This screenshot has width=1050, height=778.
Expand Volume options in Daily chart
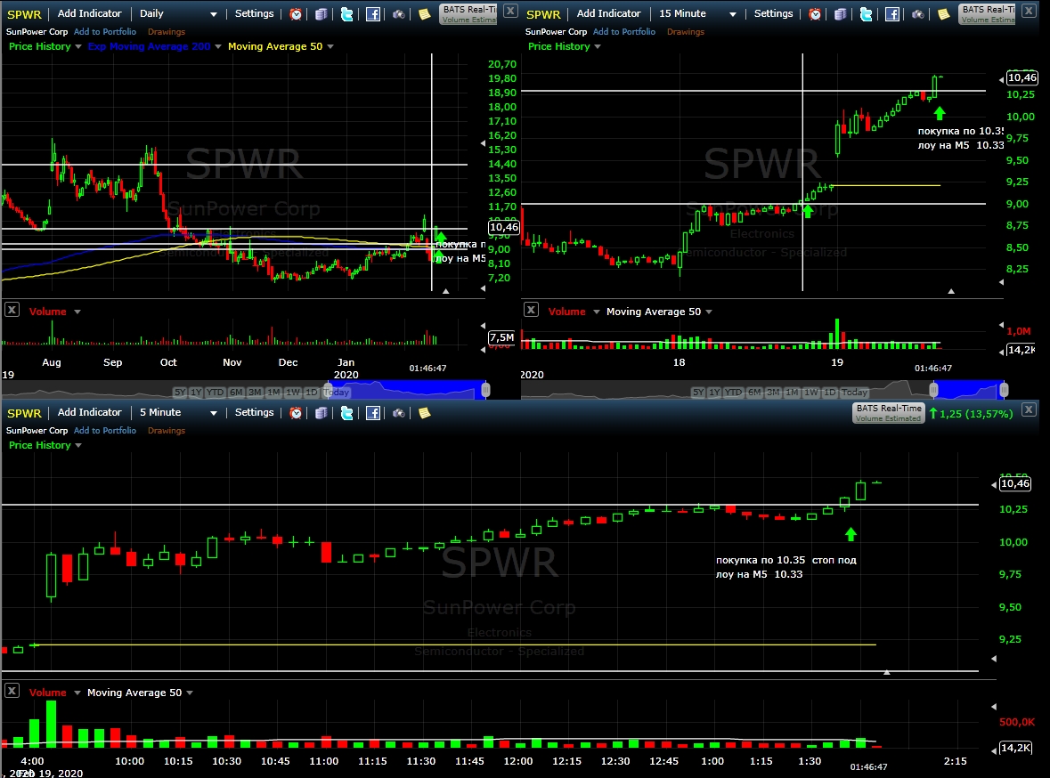(77, 312)
